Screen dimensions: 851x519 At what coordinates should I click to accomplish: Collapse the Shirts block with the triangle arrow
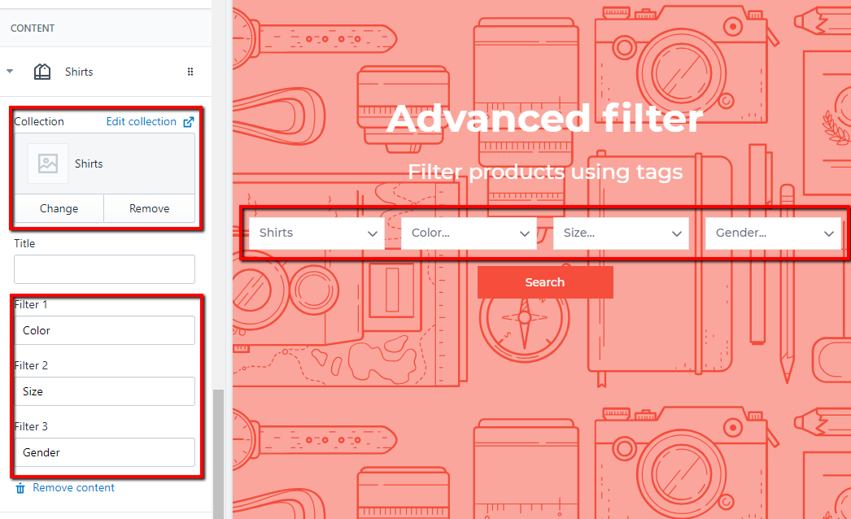coord(10,71)
